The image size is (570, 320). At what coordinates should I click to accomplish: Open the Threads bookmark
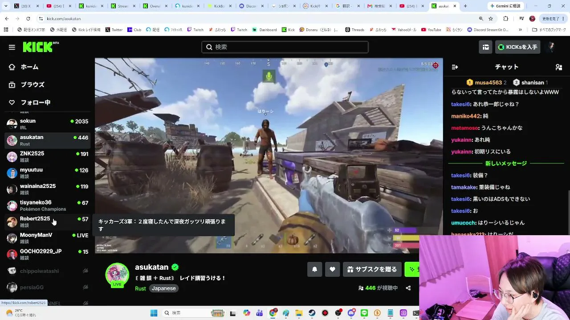click(354, 30)
